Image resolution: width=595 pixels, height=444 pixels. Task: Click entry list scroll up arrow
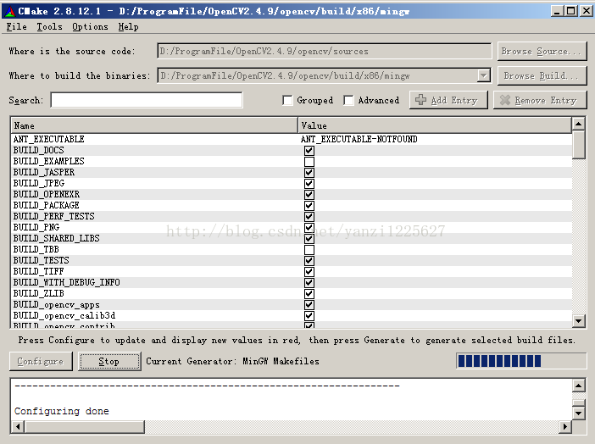(578, 124)
